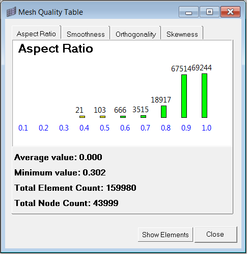Select the yellow bar labeled 103
Image resolution: width=248 pixels, height=255 pixels.
pos(102,117)
